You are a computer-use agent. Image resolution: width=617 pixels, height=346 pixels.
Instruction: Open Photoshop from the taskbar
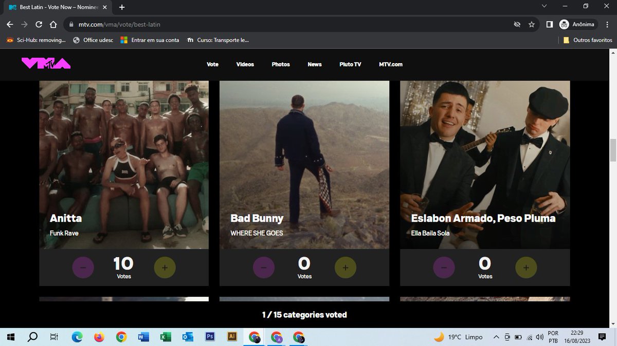(210, 337)
